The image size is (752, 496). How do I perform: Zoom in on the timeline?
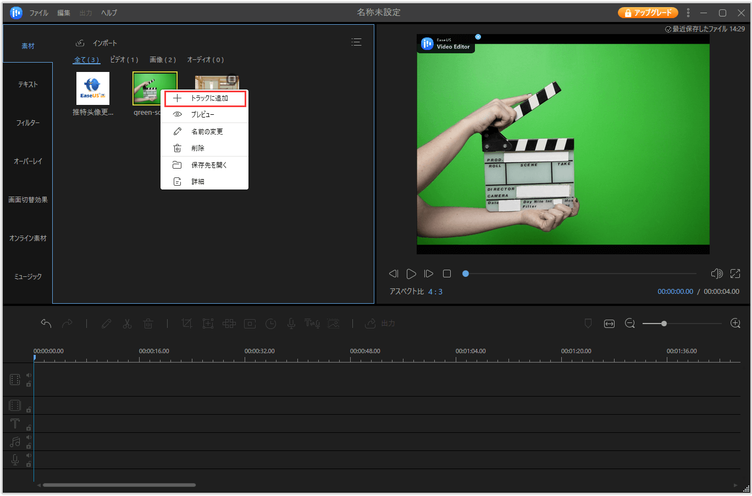(735, 324)
